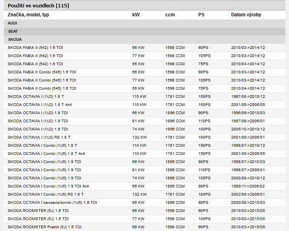Click date 1999/11->2006/02 cell
The image size is (289, 231).
(x=248, y=186)
